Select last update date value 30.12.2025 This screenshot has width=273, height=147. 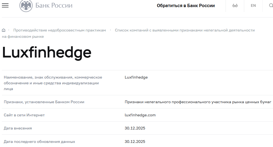coord(135,142)
